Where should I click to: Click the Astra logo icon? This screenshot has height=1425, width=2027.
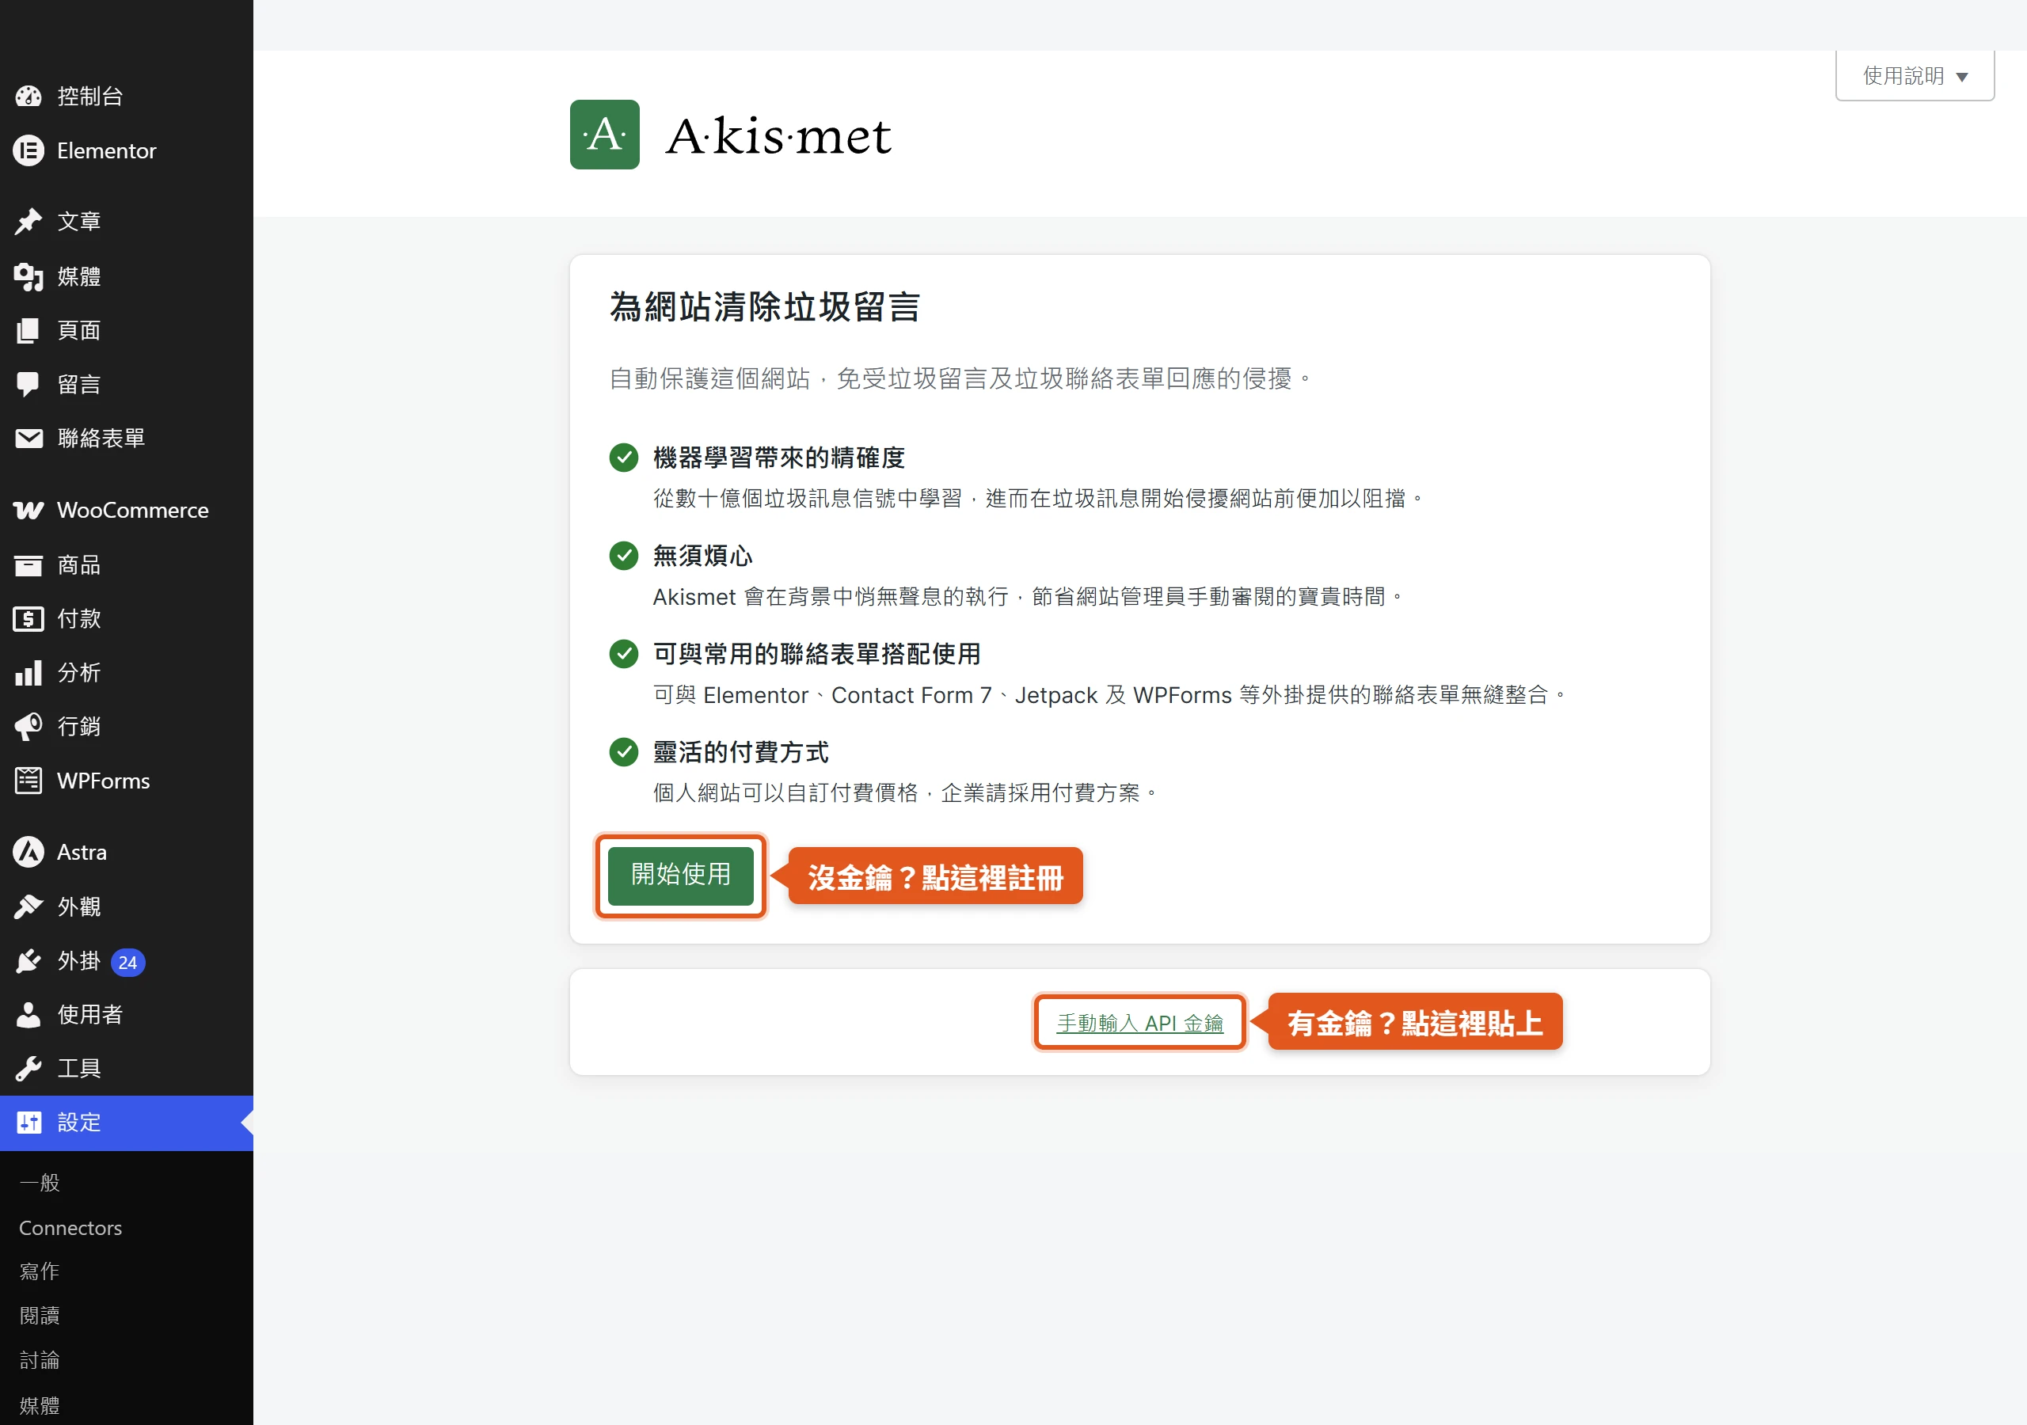point(29,852)
